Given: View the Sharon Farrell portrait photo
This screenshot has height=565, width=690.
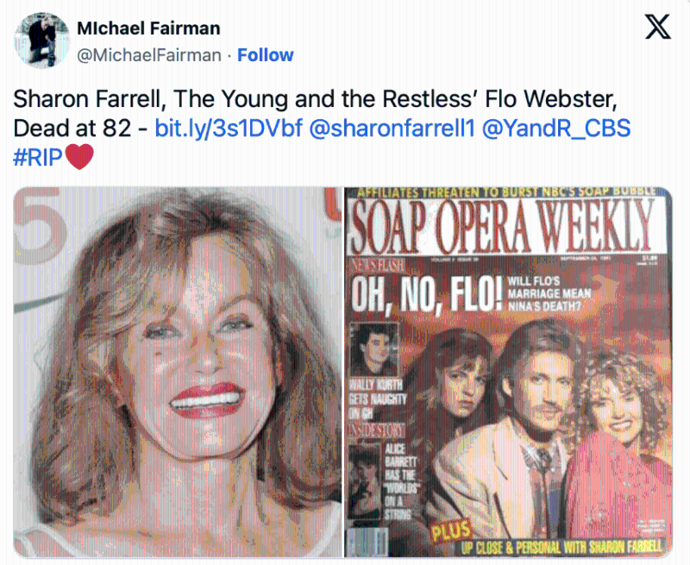Looking at the screenshot, I should point(178,373).
